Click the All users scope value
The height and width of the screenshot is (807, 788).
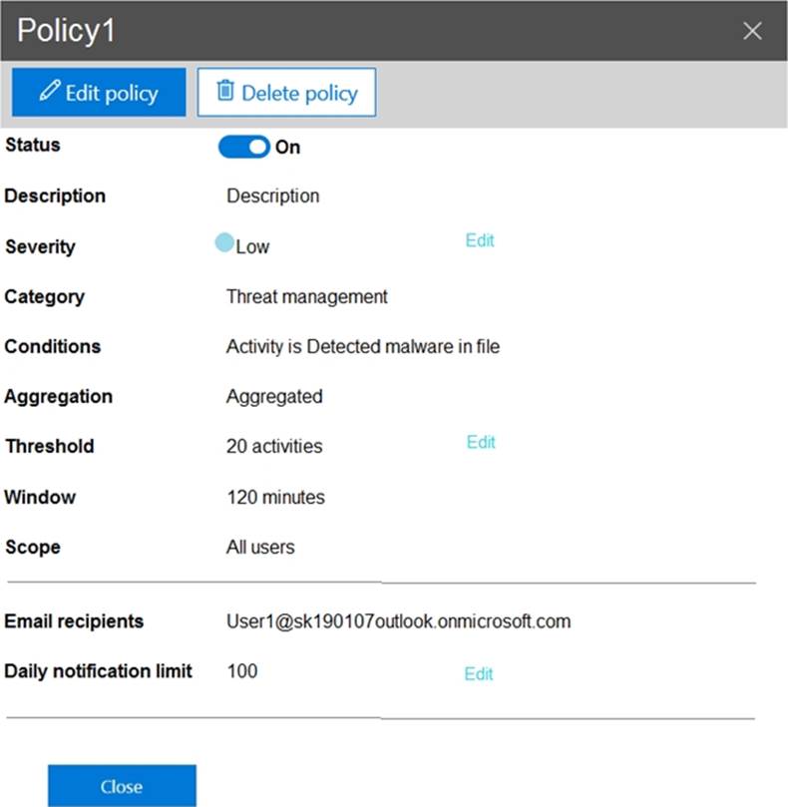point(260,547)
